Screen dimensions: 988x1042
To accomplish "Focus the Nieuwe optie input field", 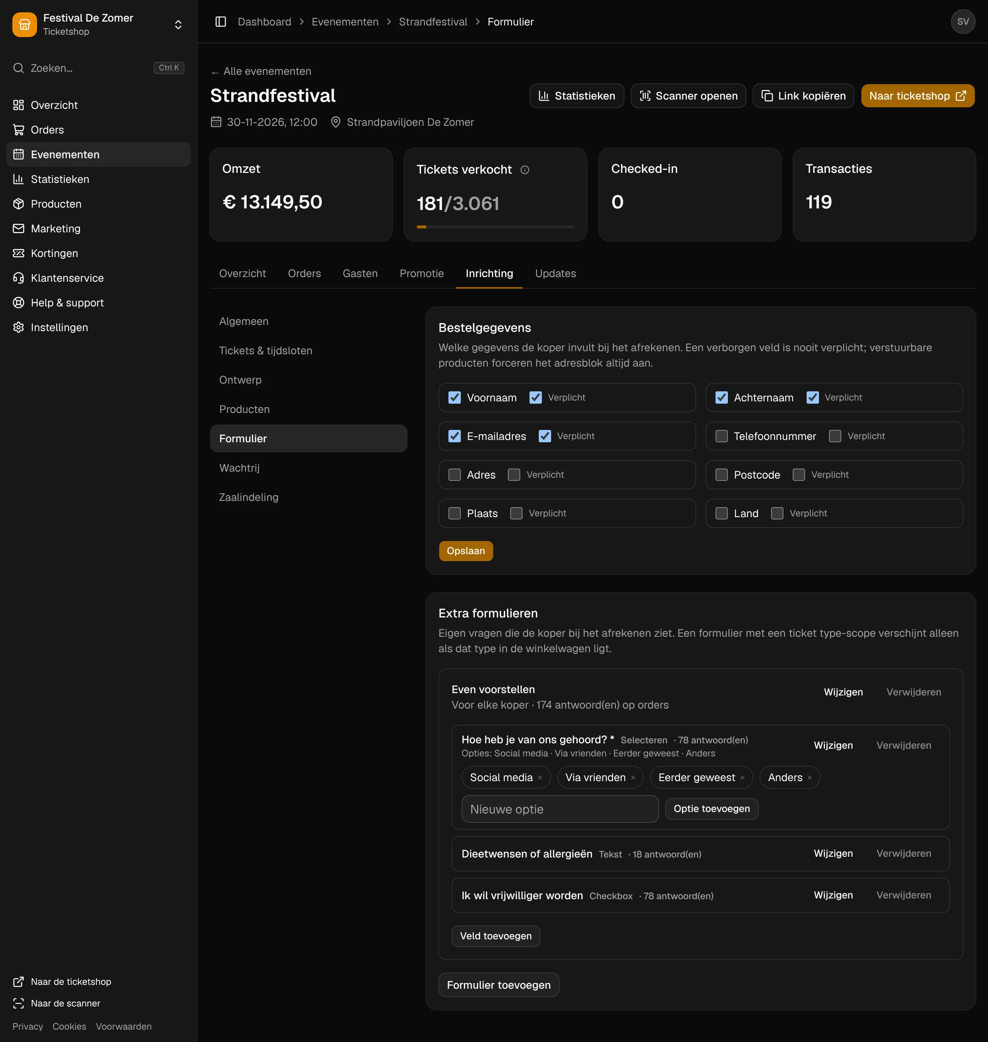I will tap(560, 809).
